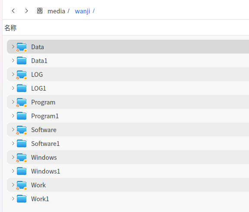Expand the Data folder chevron
The image size is (249, 212).
[x=13, y=47]
